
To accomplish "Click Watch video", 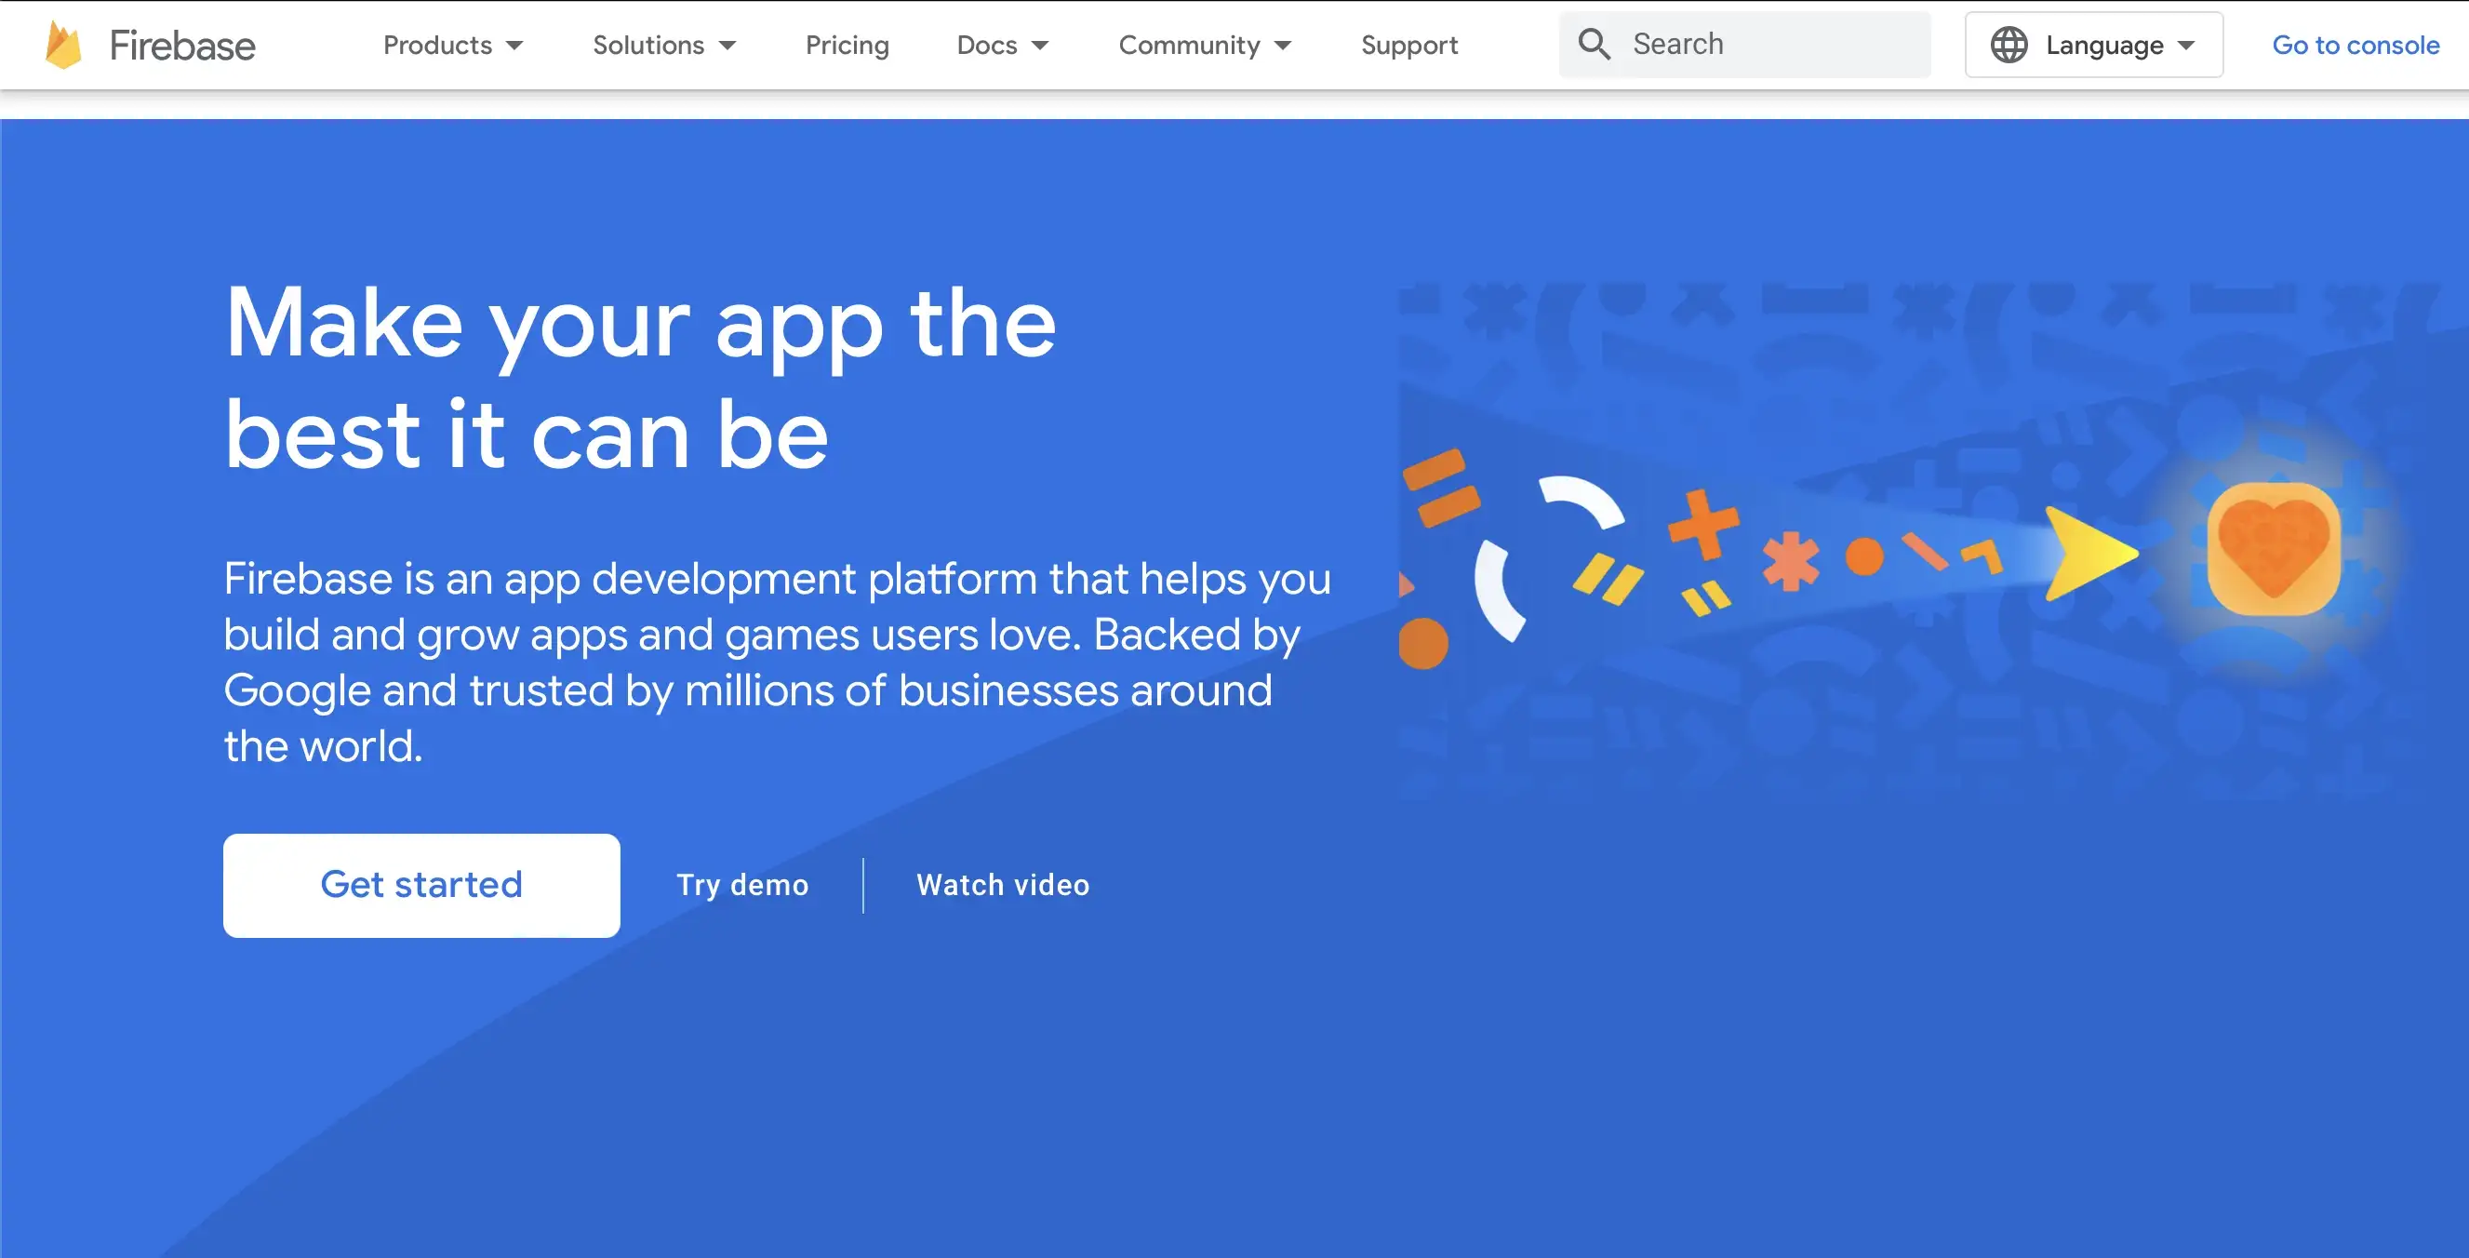I will click(x=1003, y=884).
